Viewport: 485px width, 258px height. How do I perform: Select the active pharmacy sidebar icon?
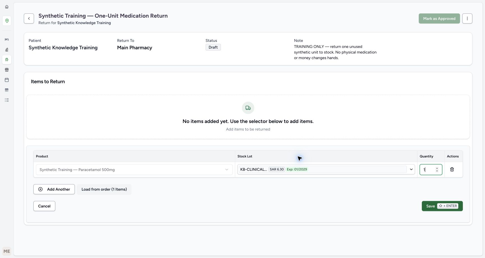pos(7,60)
